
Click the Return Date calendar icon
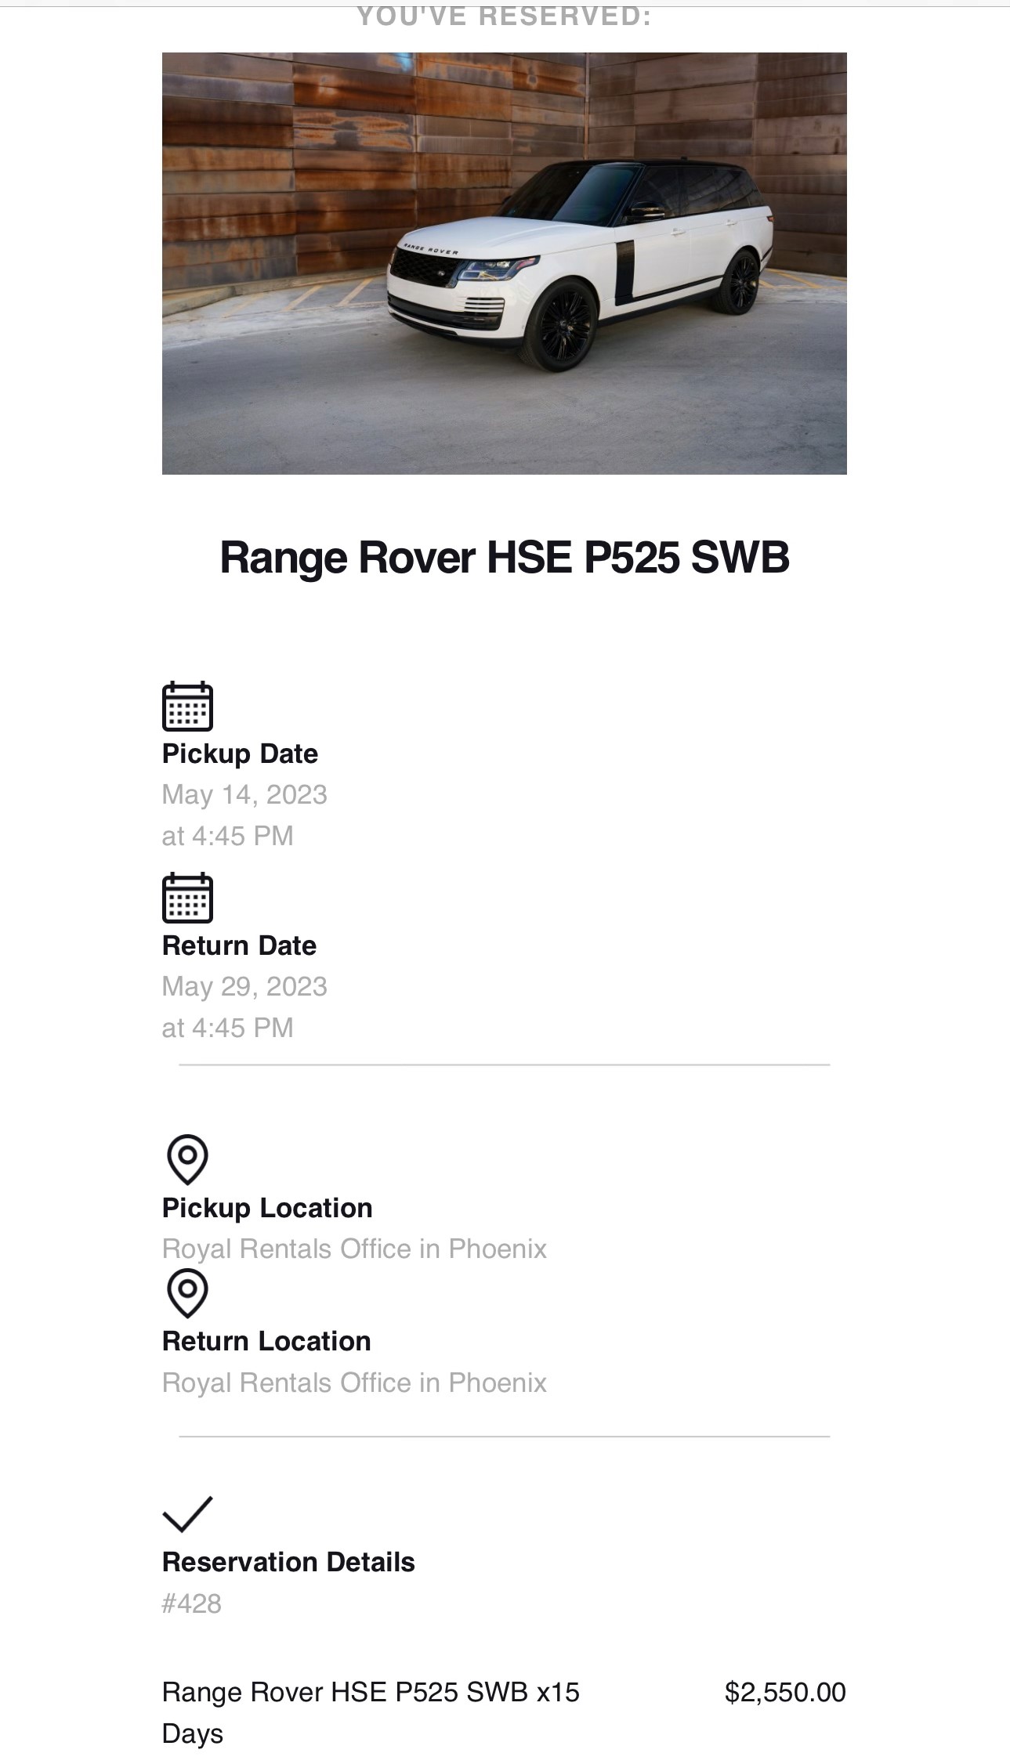pyautogui.click(x=187, y=898)
